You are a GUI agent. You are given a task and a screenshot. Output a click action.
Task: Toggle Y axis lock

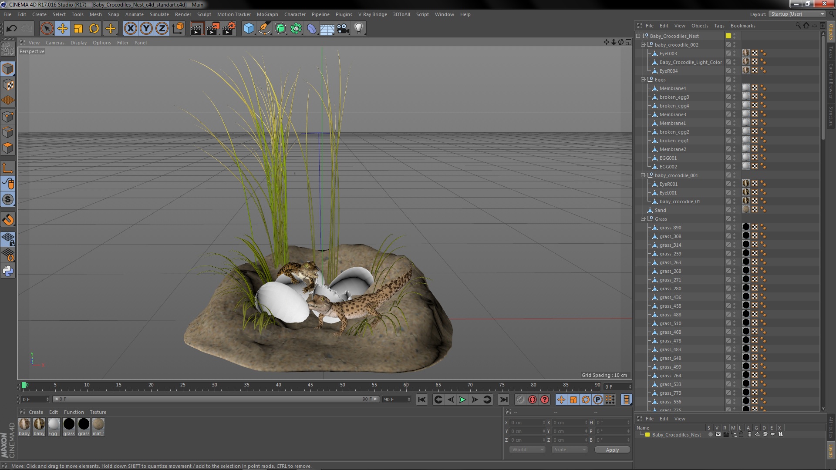146,29
